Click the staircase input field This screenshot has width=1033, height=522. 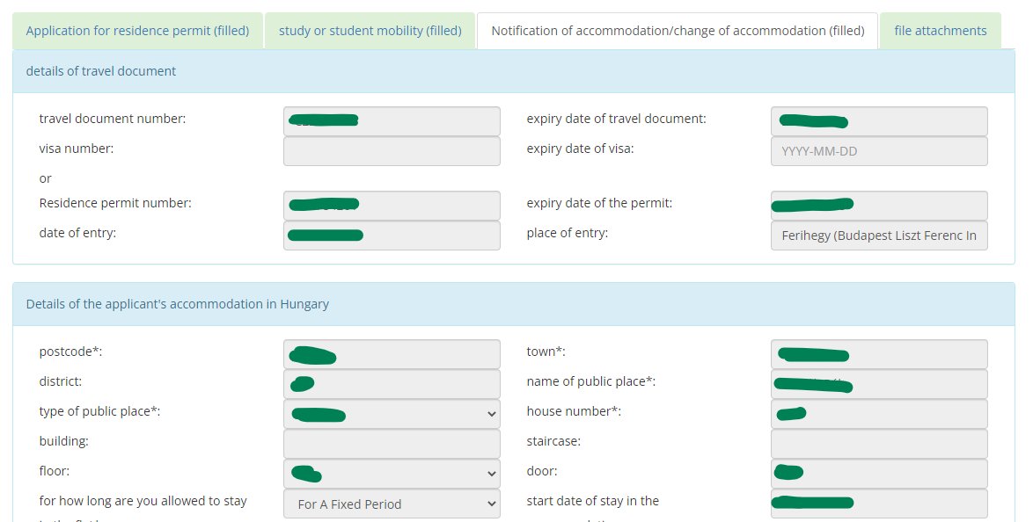[879, 445]
